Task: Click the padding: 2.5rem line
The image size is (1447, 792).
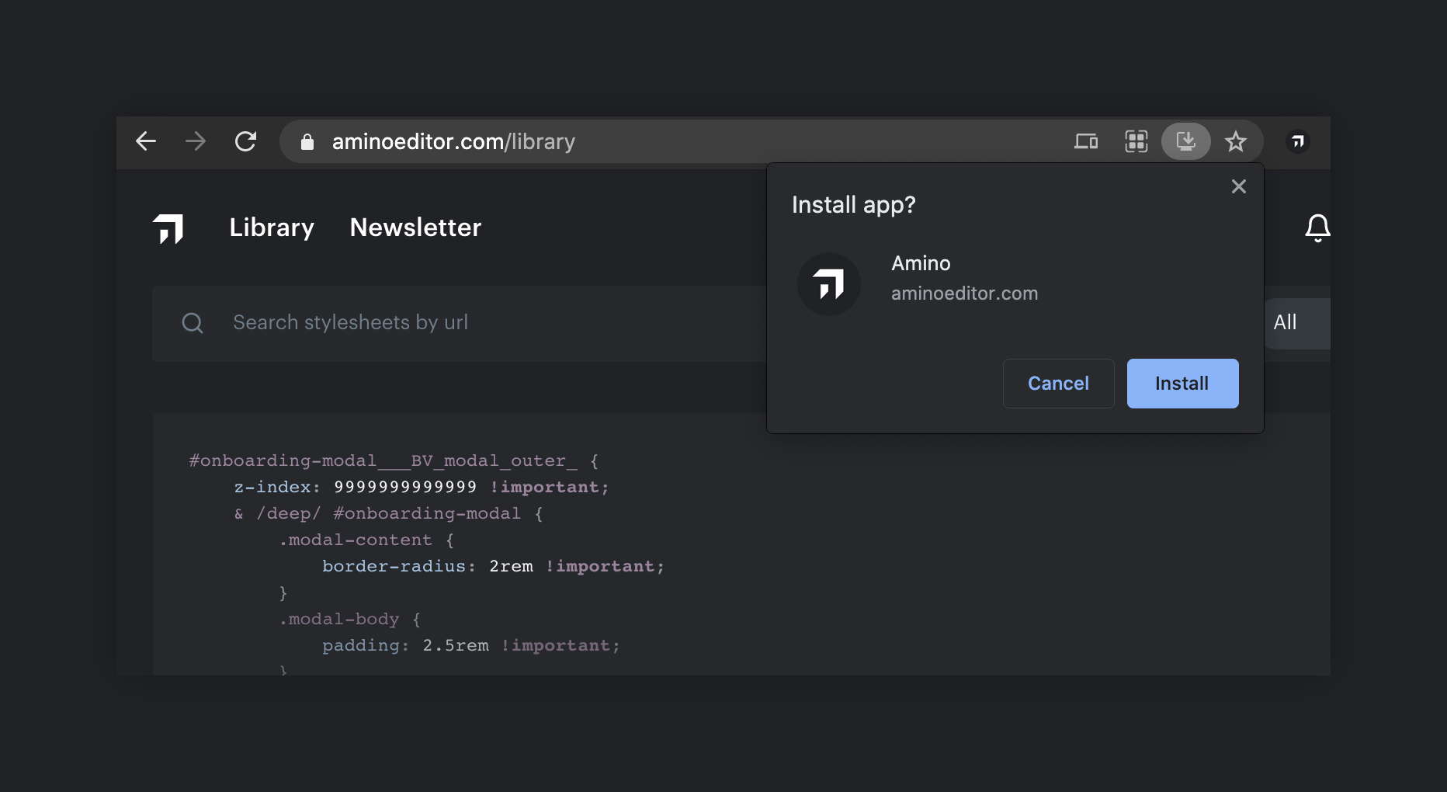Action: [x=471, y=645]
